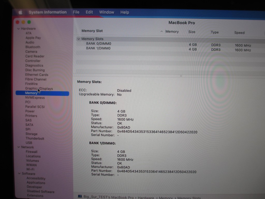Select SATA in the sidebar
265x199 pixels.
[x=29, y=125]
